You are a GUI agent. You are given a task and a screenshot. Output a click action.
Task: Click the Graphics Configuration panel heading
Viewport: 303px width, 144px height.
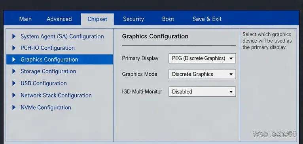(x=155, y=36)
